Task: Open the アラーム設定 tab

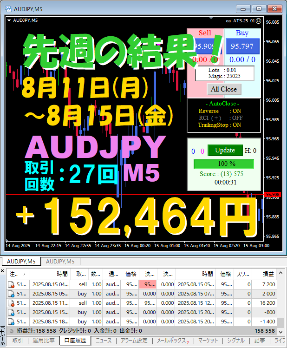Action: tap(134, 341)
